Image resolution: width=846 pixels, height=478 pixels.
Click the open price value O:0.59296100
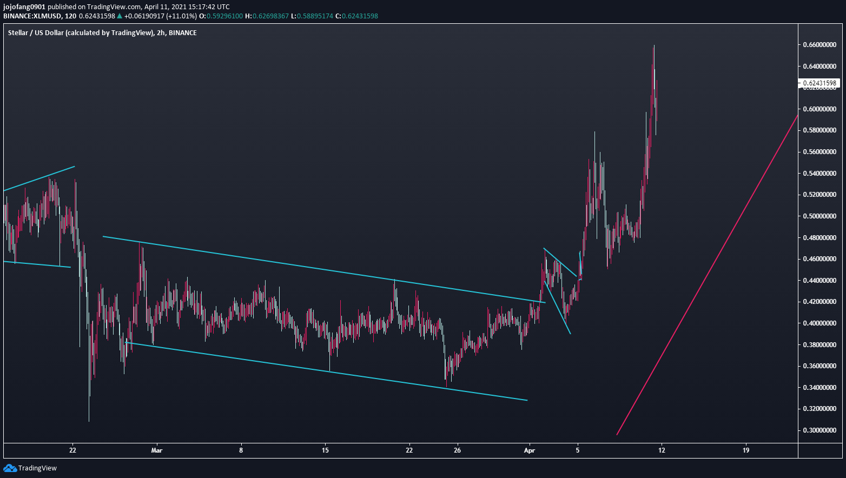pos(221,16)
